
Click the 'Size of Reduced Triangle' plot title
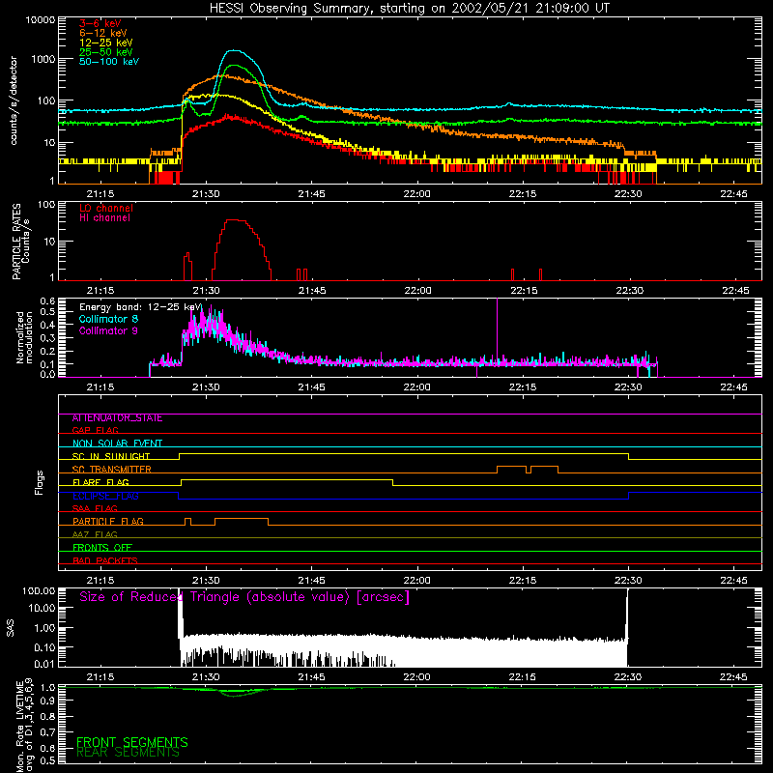coord(244,597)
